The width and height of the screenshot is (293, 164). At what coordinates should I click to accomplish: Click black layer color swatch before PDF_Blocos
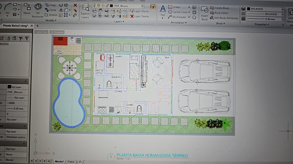(111, 6)
